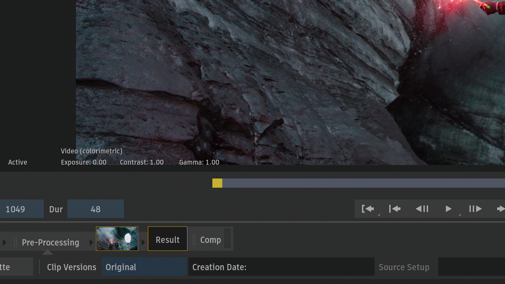Click the yellow timeline position marker
The image size is (505, 284).
pyautogui.click(x=217, y=183)
